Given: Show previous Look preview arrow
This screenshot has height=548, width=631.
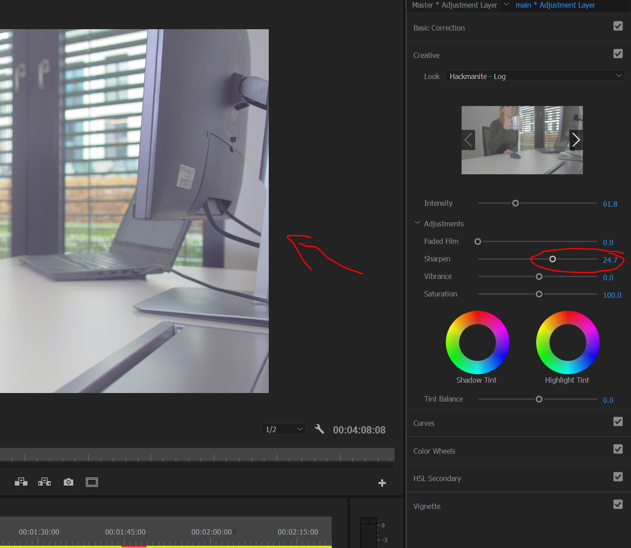Looking at the screenshot, I should (x=468, y=140).
